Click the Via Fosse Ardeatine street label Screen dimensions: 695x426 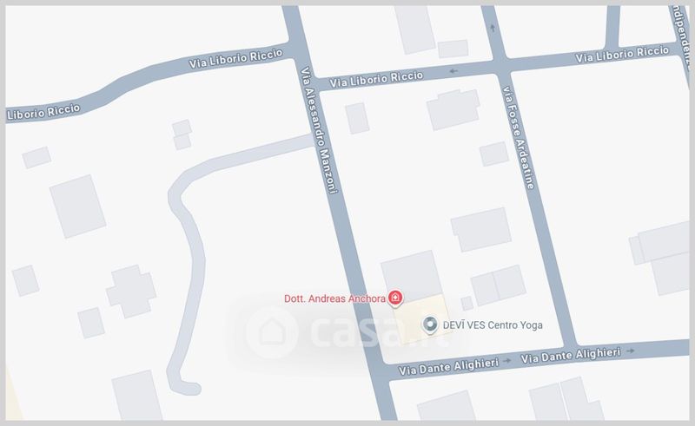519,138
